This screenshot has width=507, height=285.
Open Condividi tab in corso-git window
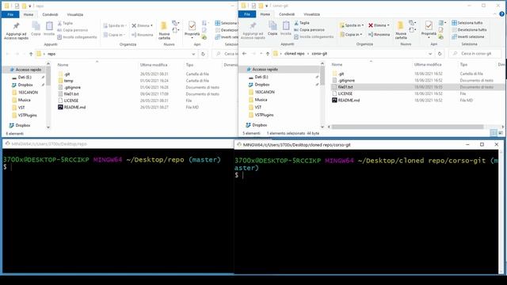287,14
